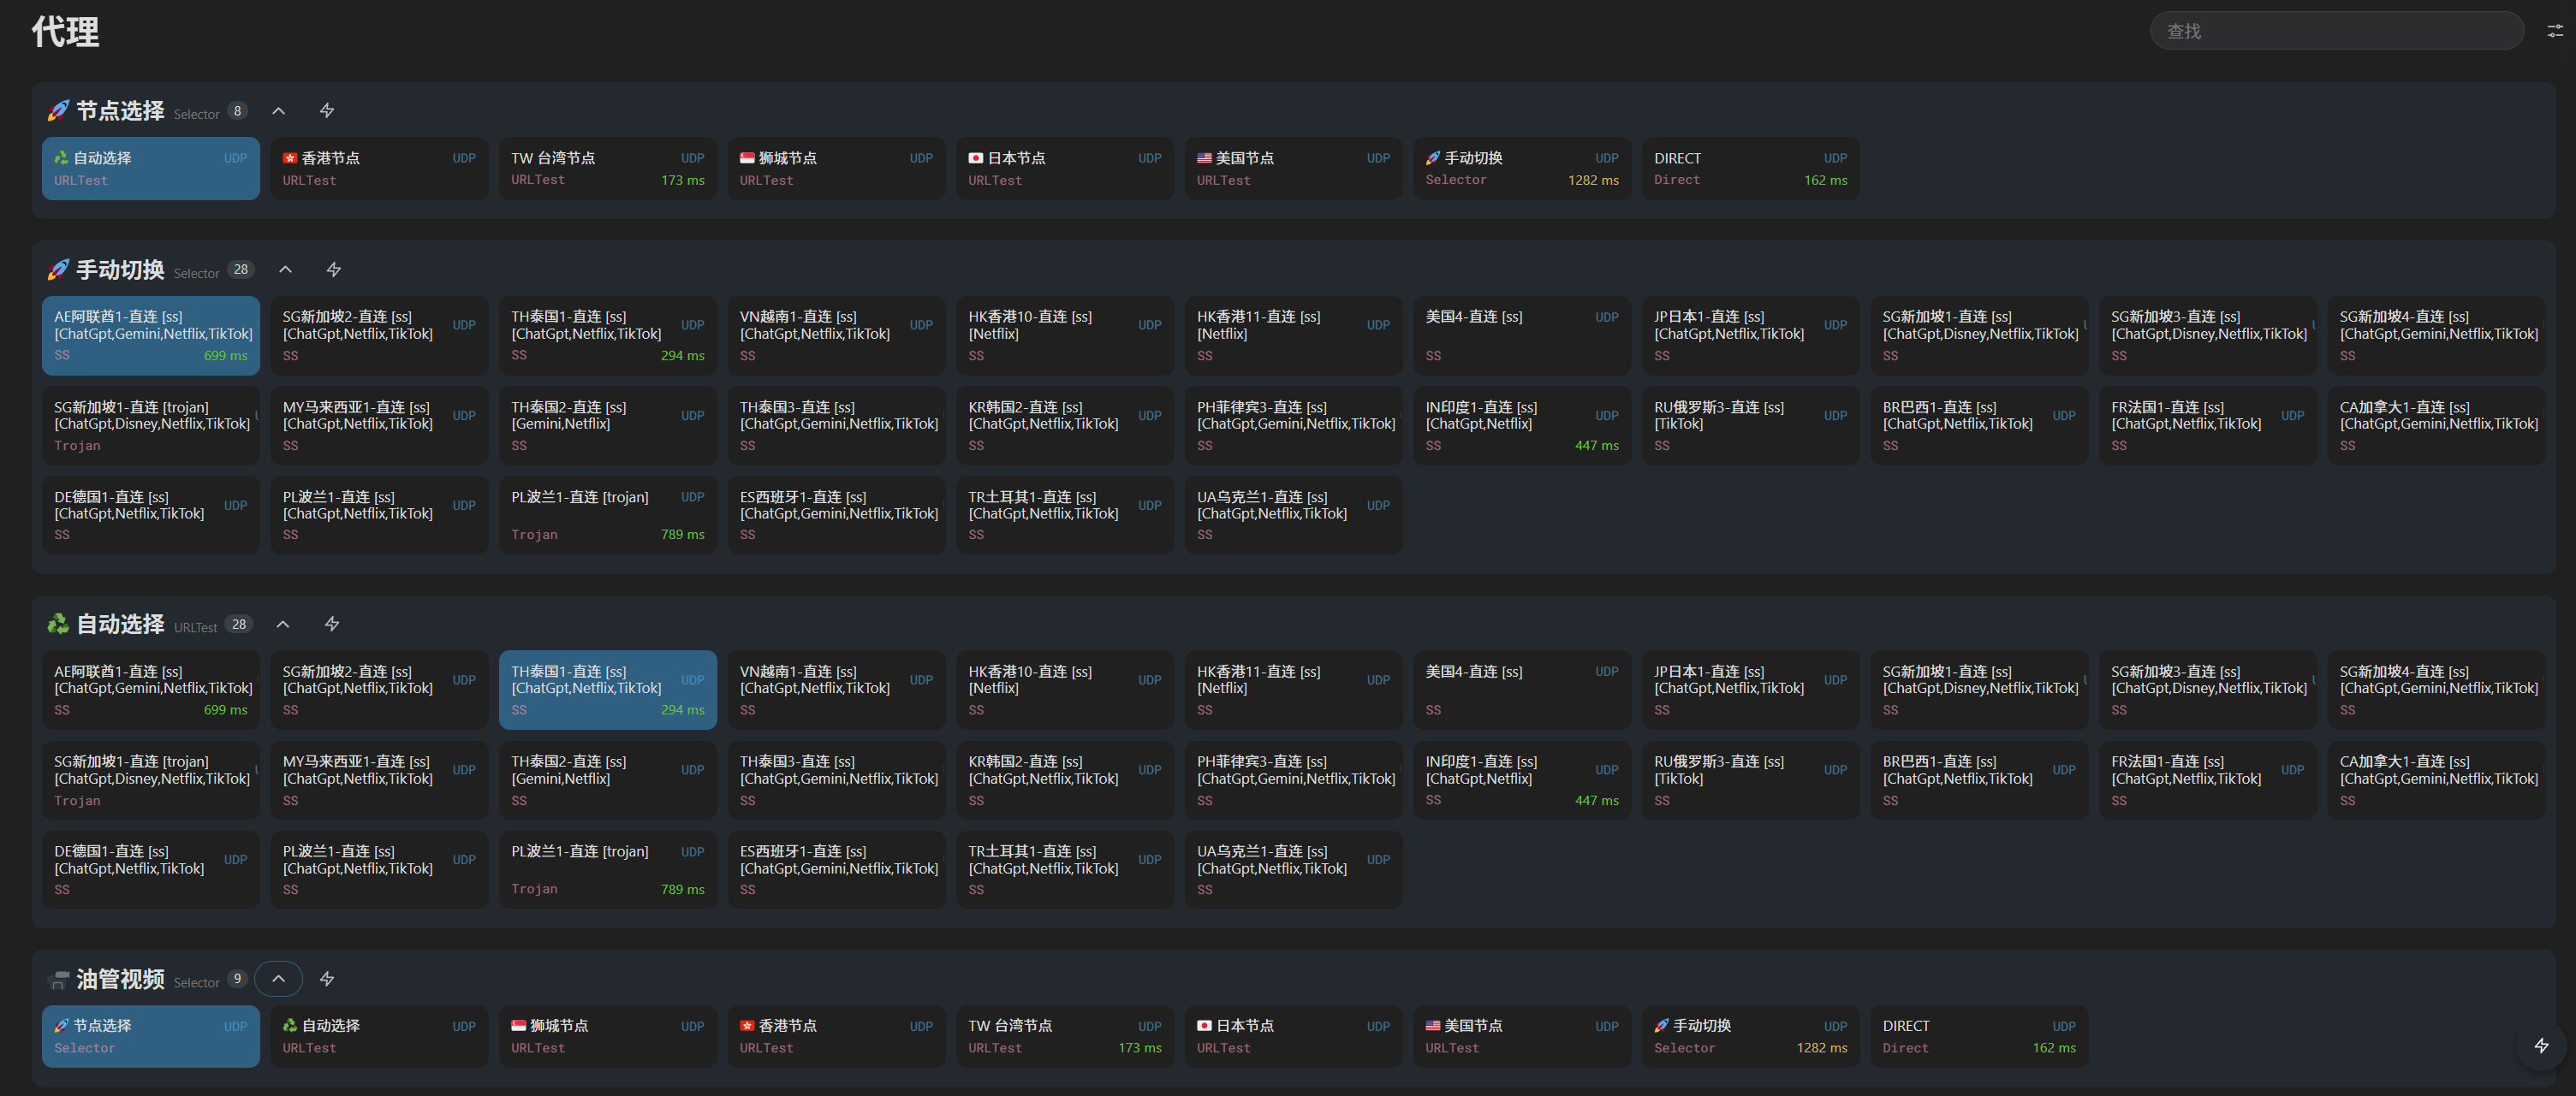Viewport: 2576px width, 1096px height.
Task: Pick TW 台湾节点 in 油管视频 group
Action: coord(1064,1036)
